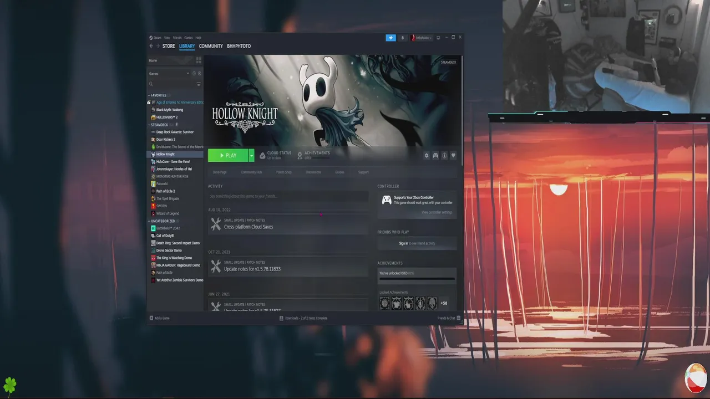The width and height of the screenshot is (710, 399).
Task: Click the Add a Game plus icon
Action: (x=151, y=318)
